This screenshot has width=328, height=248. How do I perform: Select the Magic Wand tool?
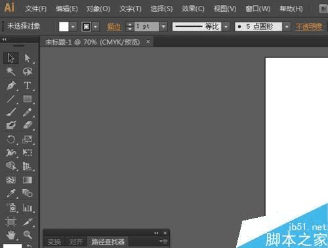10,72
